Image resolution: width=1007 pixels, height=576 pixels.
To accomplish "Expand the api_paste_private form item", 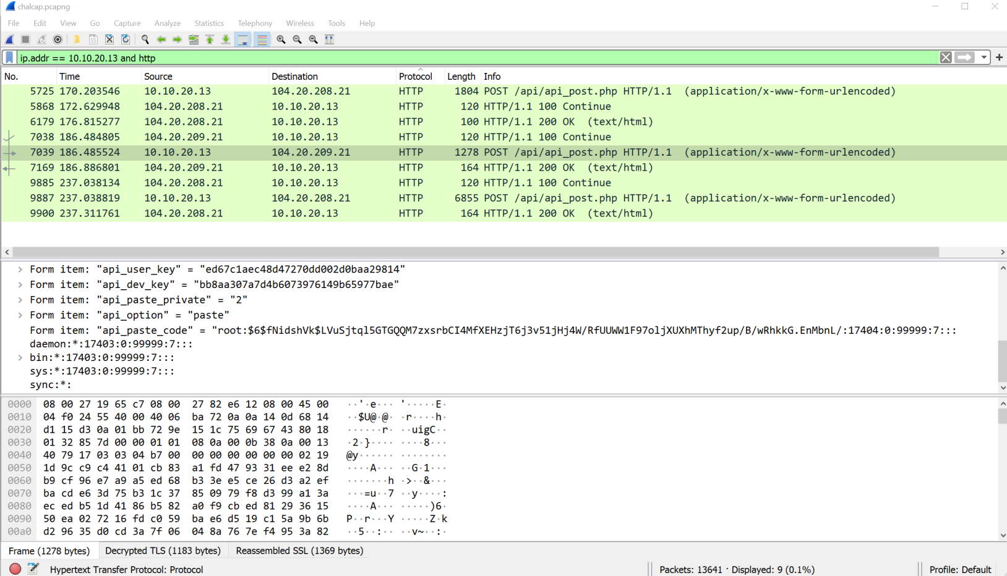I will (x=20, y=300).
